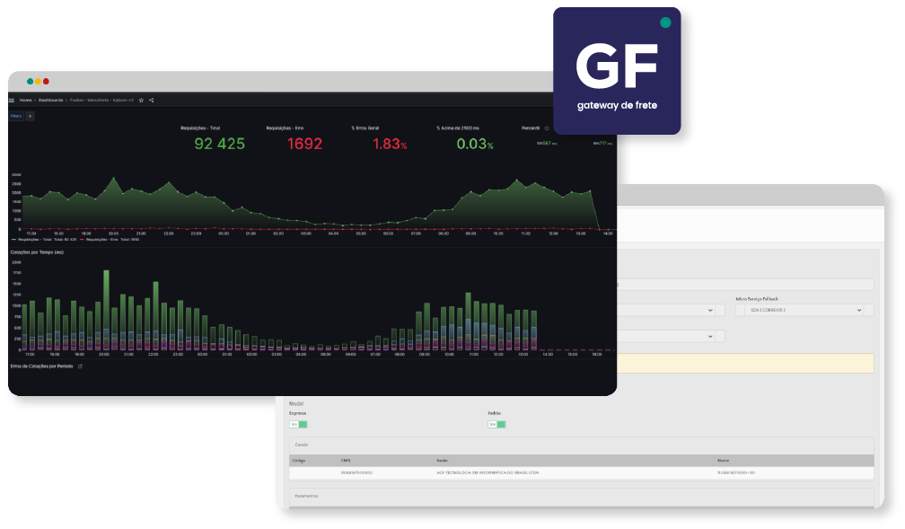Screen dimensions: 905x529
Task: Open Dashboards breadcrumb
Action: coord(51,101)
